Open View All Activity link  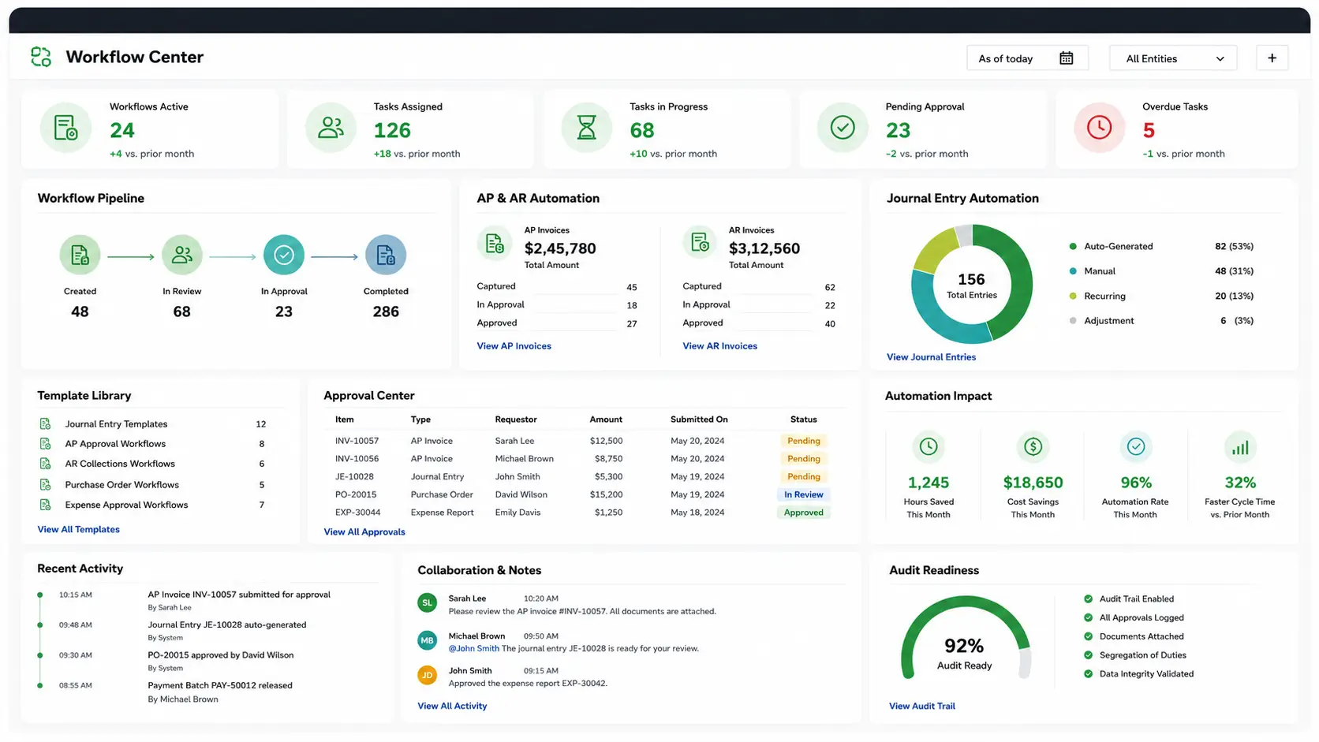tap(452, 707)
